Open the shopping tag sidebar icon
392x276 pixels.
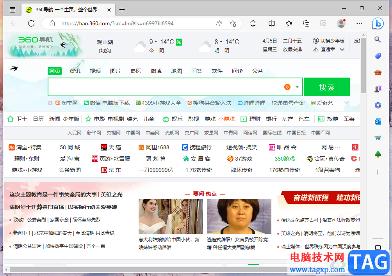point(378,56)
